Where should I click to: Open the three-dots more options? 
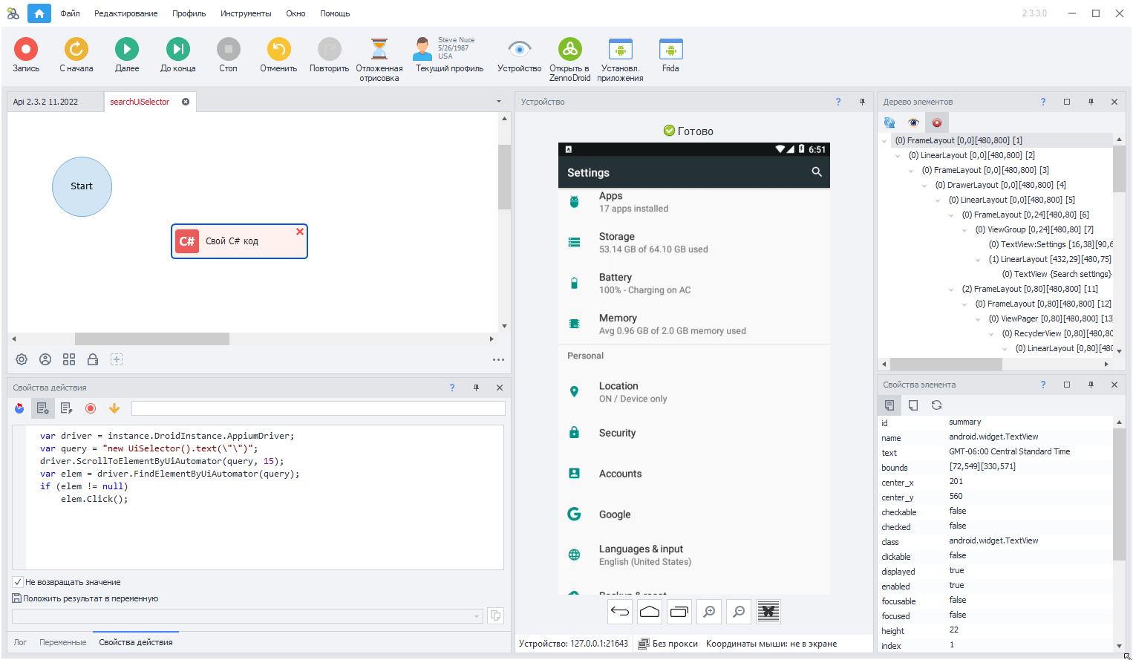[498, 359]
